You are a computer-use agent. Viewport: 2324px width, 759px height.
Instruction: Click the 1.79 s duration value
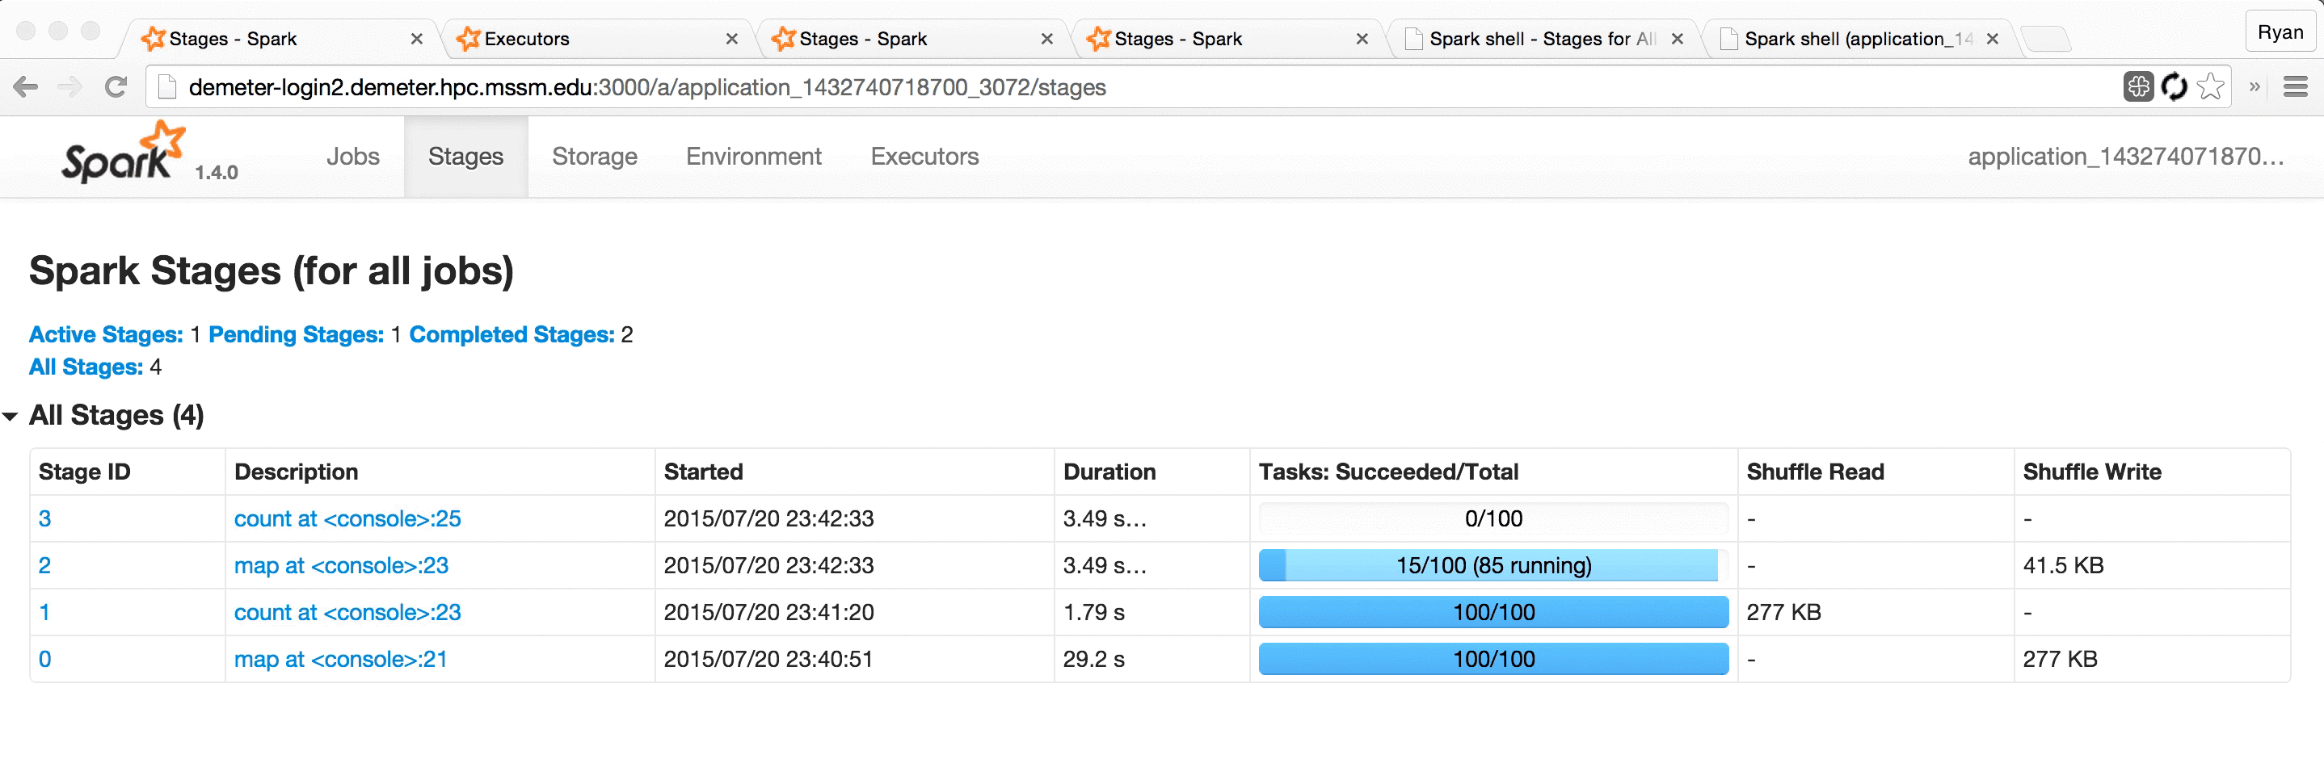click(1093, 612)
